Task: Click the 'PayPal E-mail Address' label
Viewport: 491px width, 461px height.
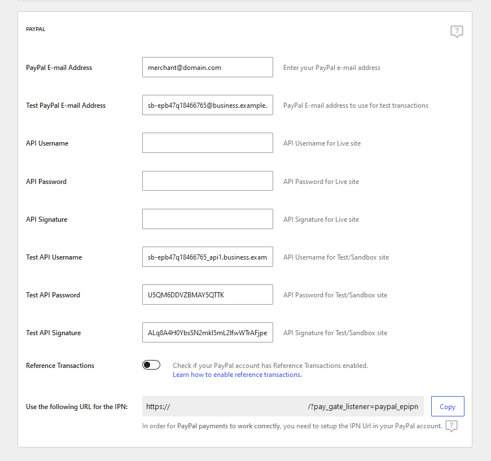Action: pyautogui.click(x=59, y=68)
